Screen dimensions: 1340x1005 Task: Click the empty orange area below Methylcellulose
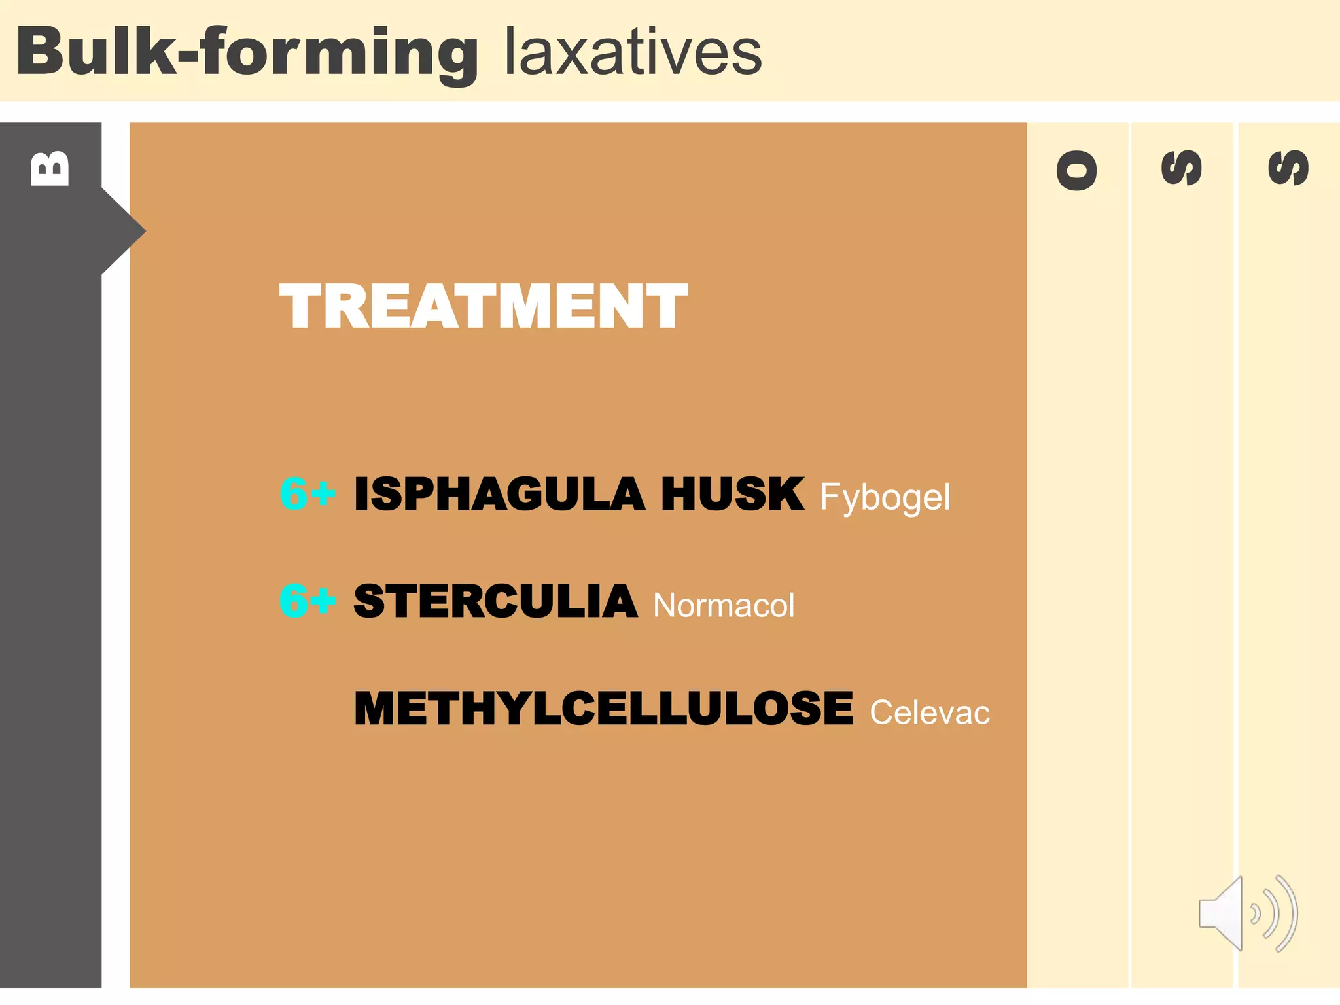[x=576, y=864]
